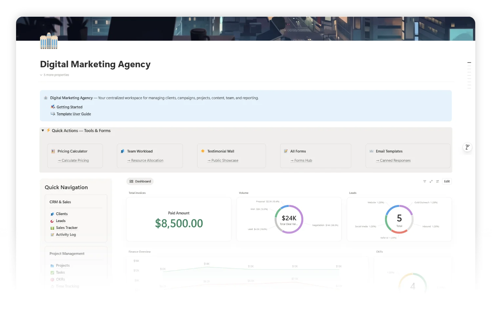Click the Paid Amount $8,500.00 value
This screenshot has width=492, height=328.
point(179,223)
